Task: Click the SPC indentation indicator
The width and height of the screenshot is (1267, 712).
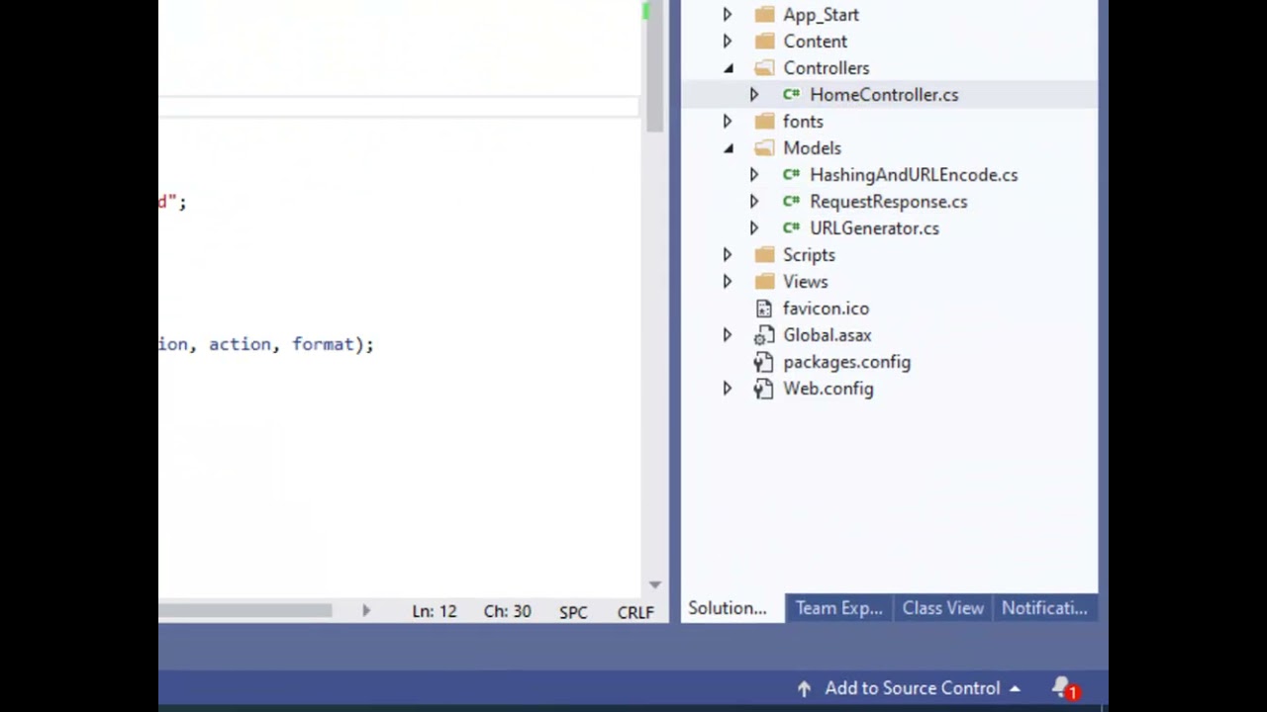Action: coord(573,612)
